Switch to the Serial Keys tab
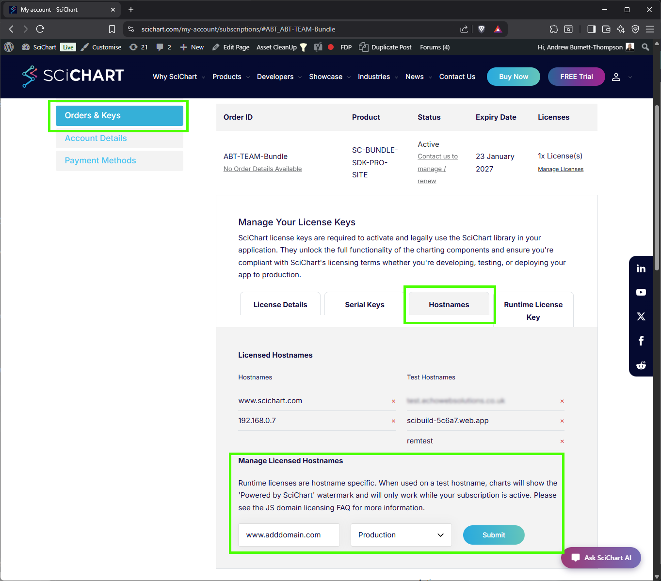 tap(364, 305)
